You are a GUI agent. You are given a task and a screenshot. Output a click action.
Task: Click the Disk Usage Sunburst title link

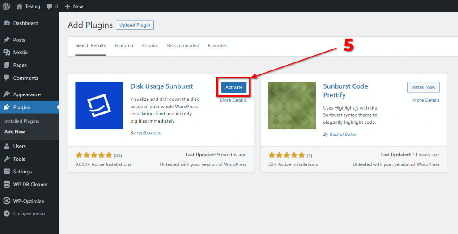pos(161,86)
